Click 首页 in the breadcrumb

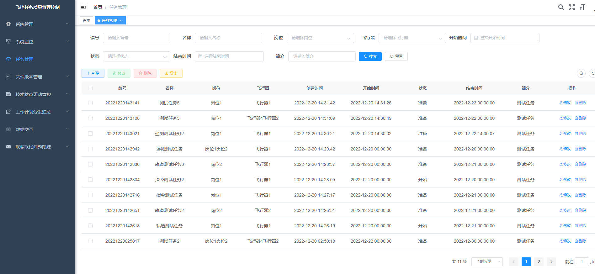tap(98, 7)
